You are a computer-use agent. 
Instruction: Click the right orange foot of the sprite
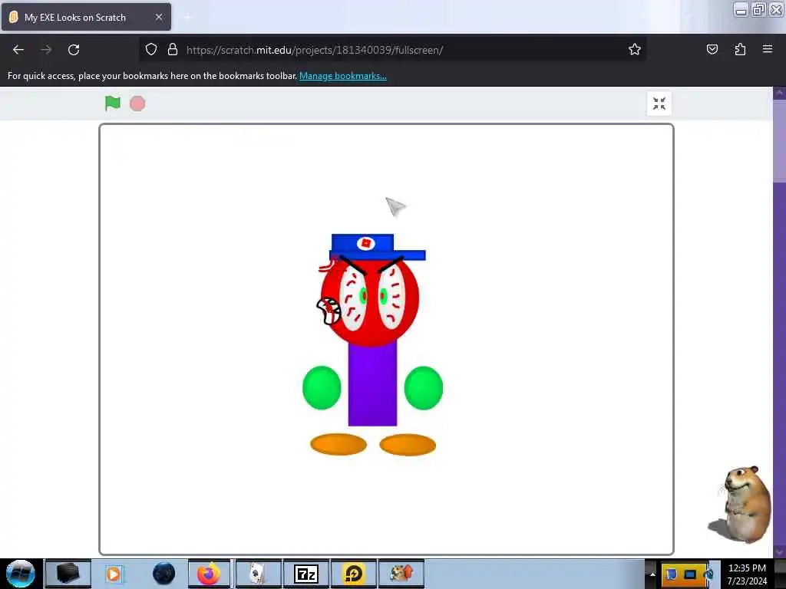pos(408,445)
